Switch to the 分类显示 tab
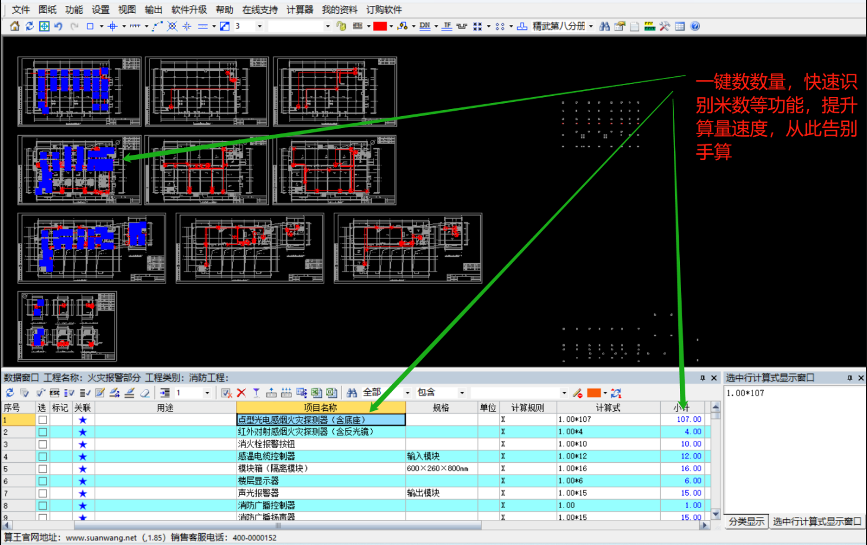The width and height of the screenshot is (867, 545). tap(746, 521)
